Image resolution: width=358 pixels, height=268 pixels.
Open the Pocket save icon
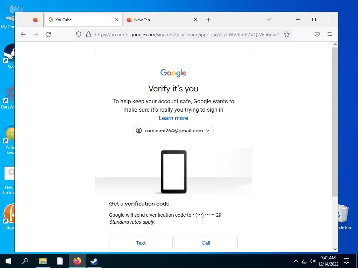tap(317, 35)
